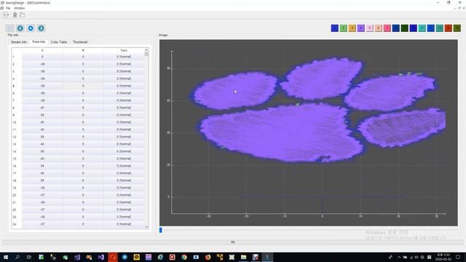This screenshot has height=262, width=466.
Task: Select color swatch 14 (red)
Action: (x=449, y=28)
